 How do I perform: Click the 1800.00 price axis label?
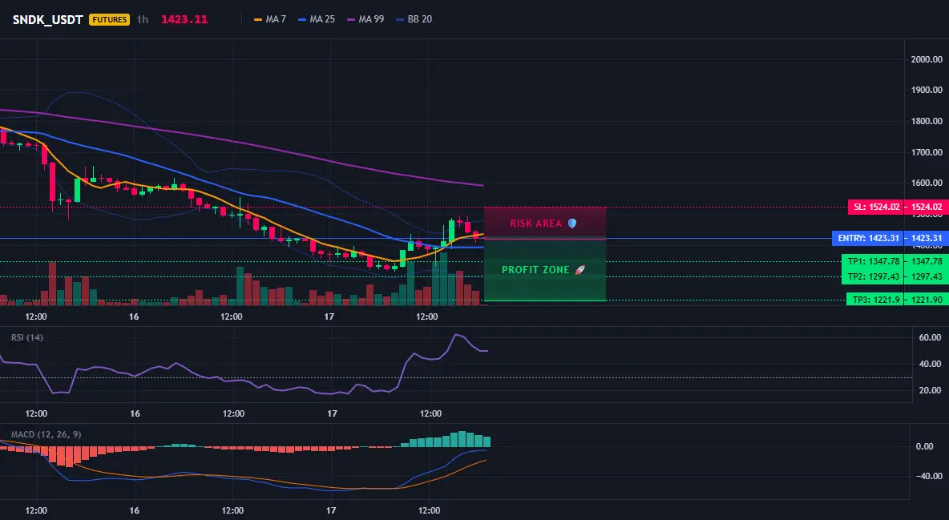point(927,121)
